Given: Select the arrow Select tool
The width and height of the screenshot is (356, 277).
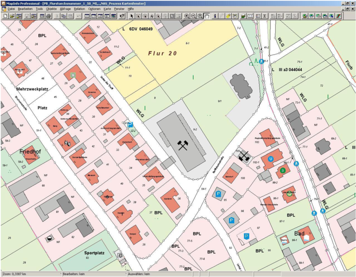Looking at the screenshot, I should [x=132, y=16].
